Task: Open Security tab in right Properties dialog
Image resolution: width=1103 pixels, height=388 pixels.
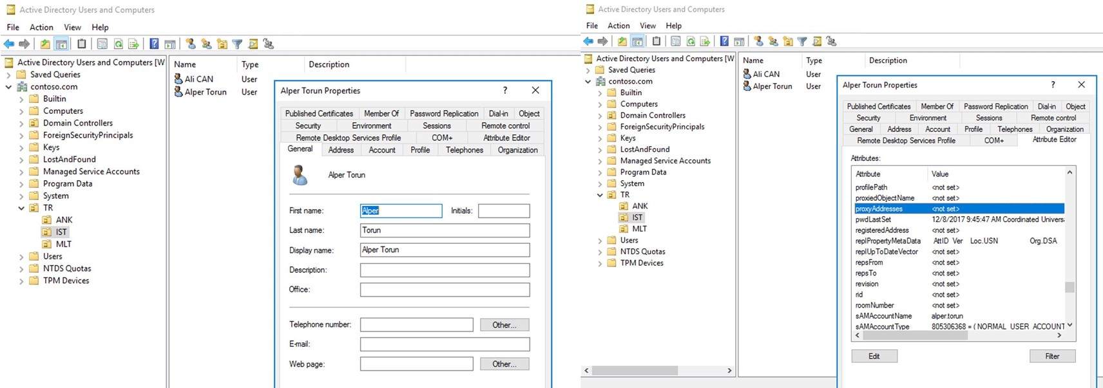Action: [868, 118]
